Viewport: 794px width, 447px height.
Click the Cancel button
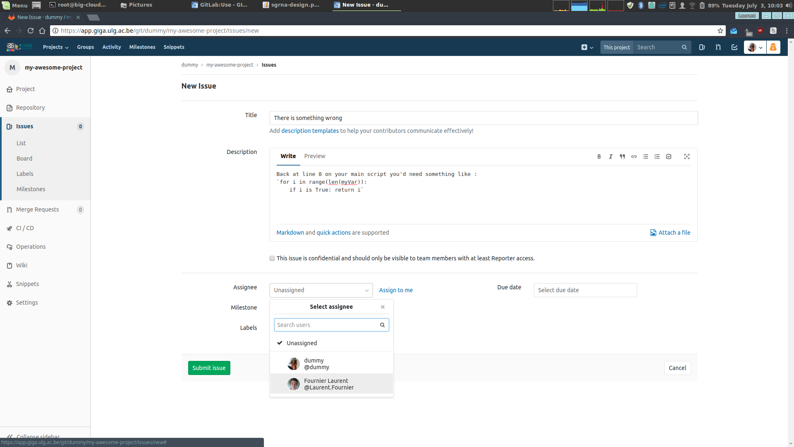tap(677, 368)
